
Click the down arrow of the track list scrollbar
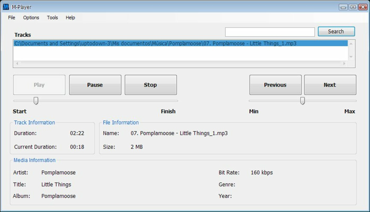tap(351, 57)
